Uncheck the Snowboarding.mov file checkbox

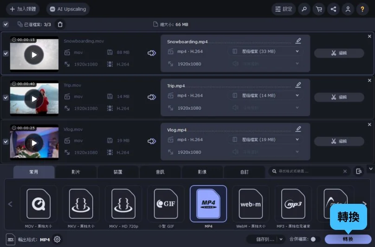(6, 53)
